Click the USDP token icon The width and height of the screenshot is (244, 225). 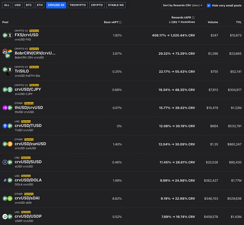[5, 217]
